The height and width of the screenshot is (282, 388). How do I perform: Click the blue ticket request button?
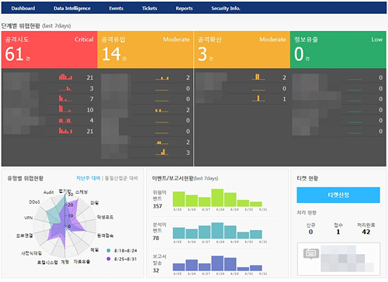338,195
